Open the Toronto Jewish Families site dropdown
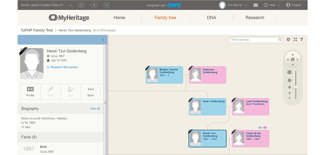 (x=46, y=5)
